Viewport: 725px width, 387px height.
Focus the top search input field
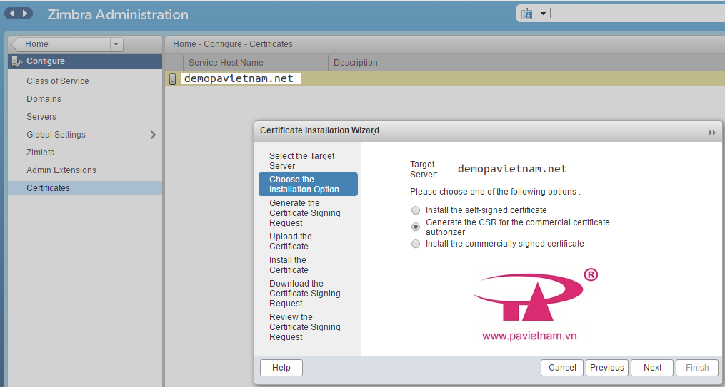pos(637,14)
